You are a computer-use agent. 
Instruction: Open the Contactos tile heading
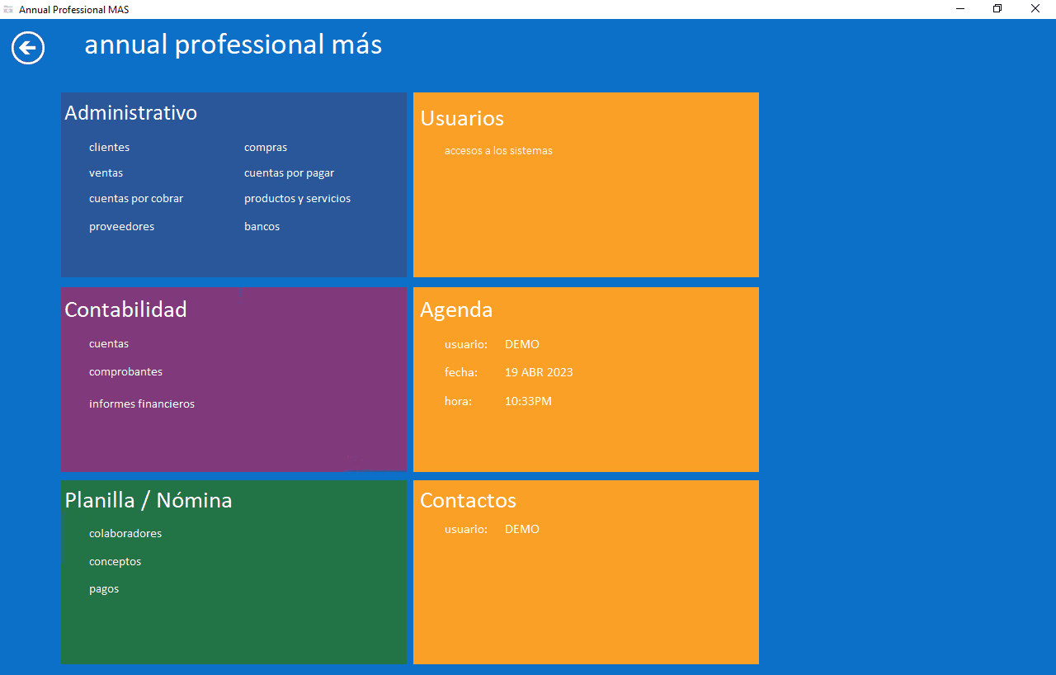[x=468, y=501]
